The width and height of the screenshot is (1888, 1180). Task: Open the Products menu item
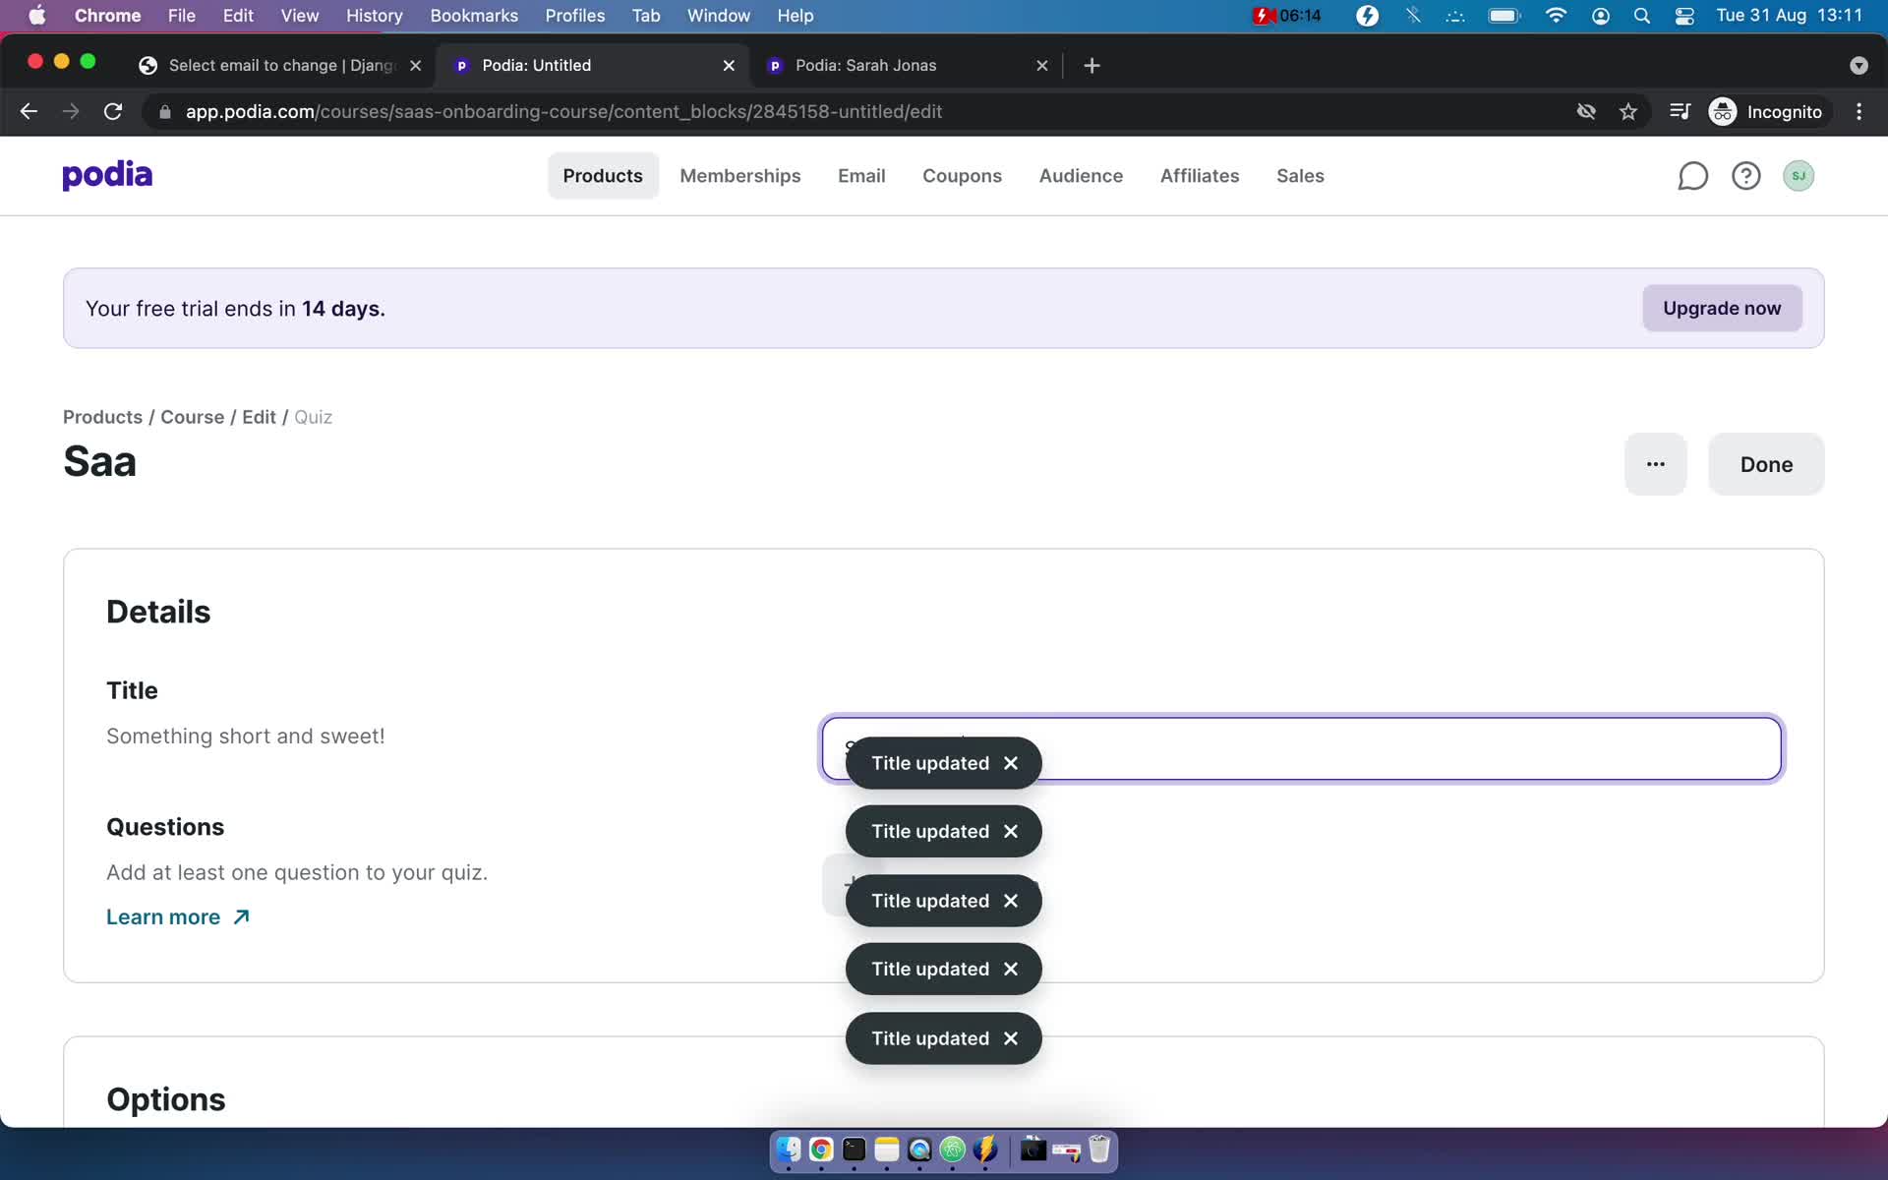point(604,174)
